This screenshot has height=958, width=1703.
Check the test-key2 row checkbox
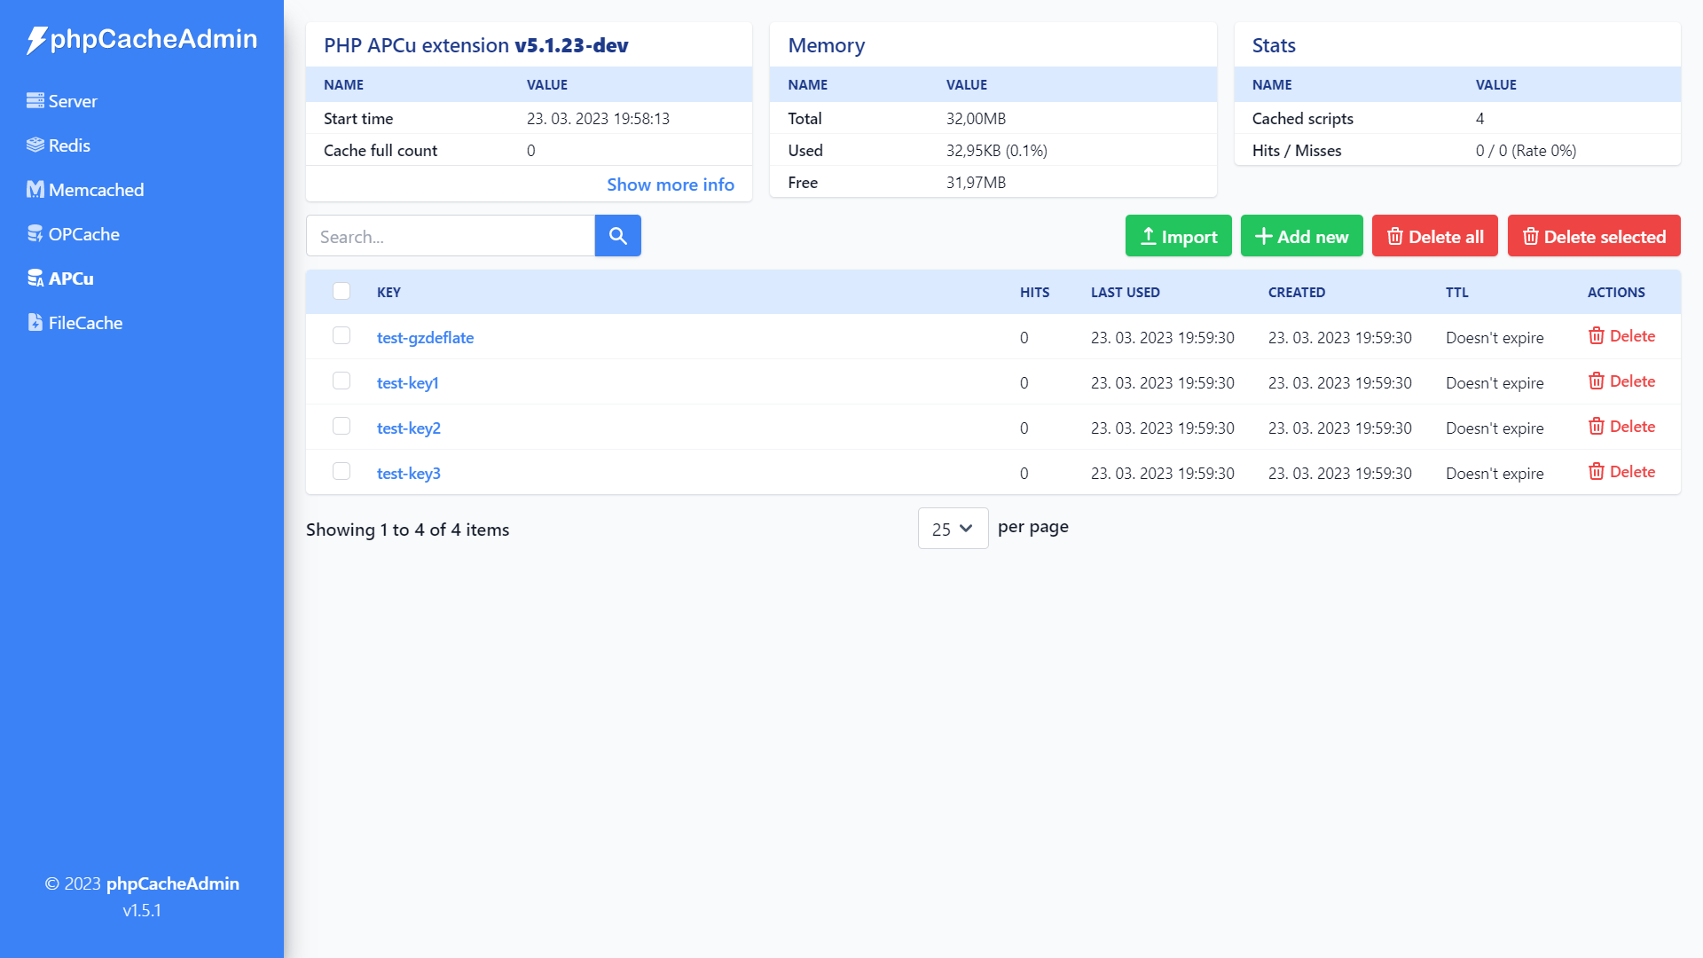coord(341,427)
